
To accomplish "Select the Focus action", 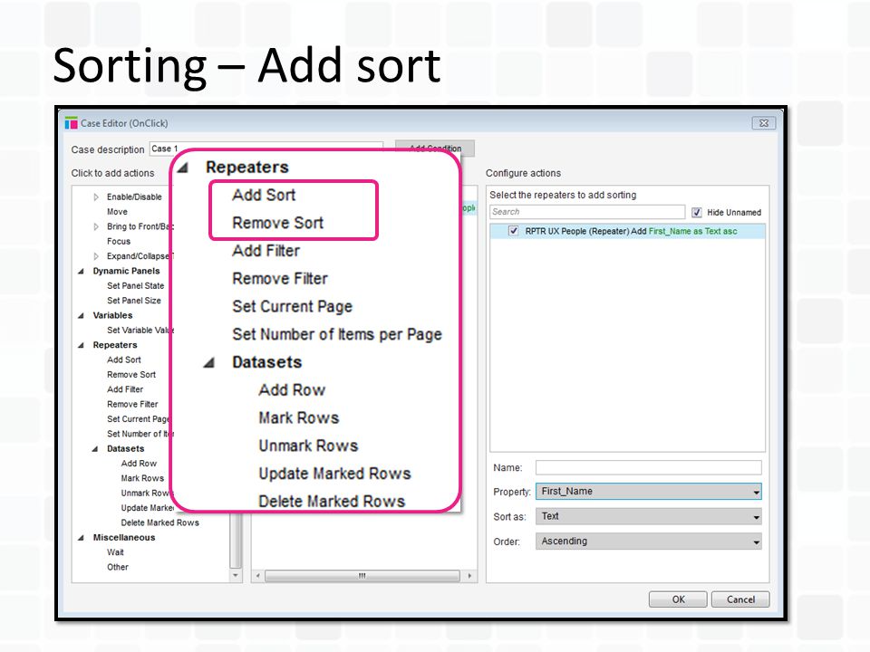I will 119,241.
